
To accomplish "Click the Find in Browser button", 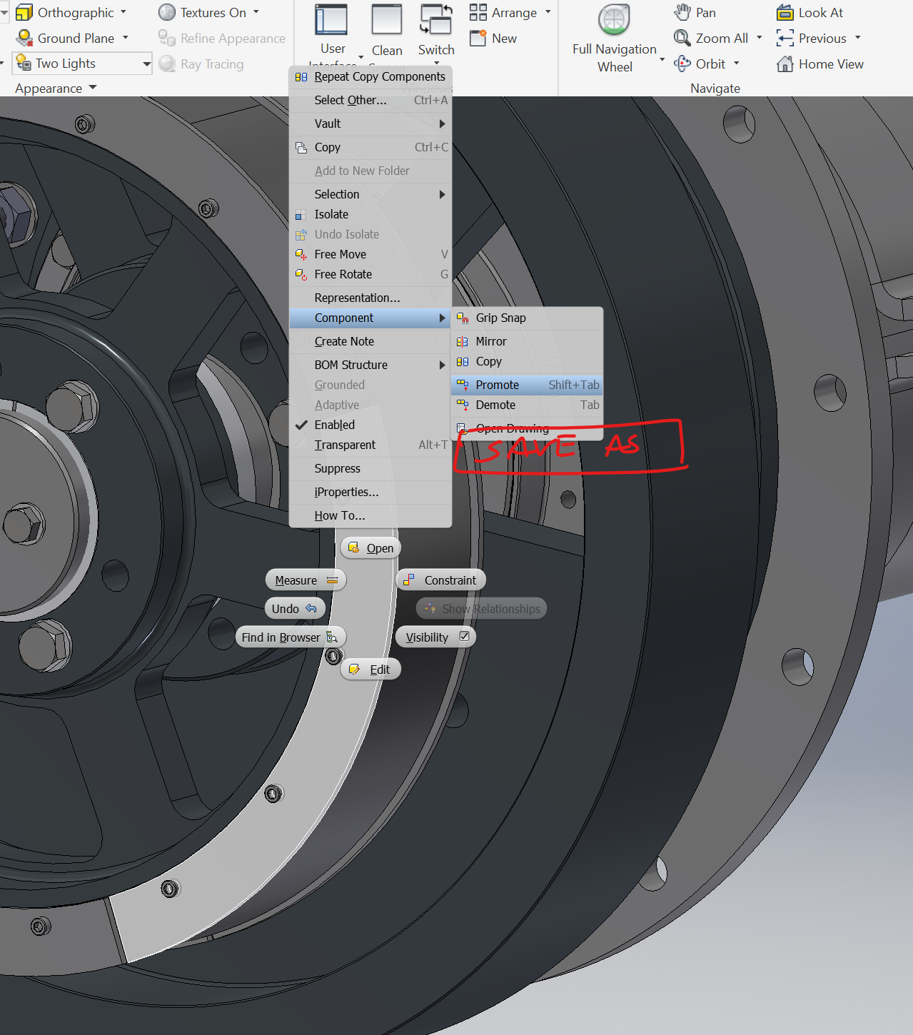I will click(x=291, y=637).
